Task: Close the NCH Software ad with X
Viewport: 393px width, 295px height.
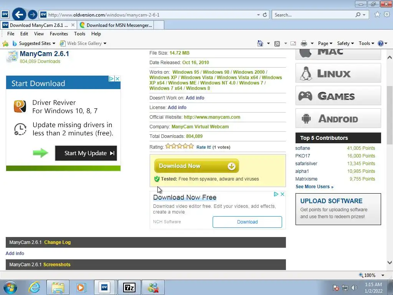Action: pos(282,194)
